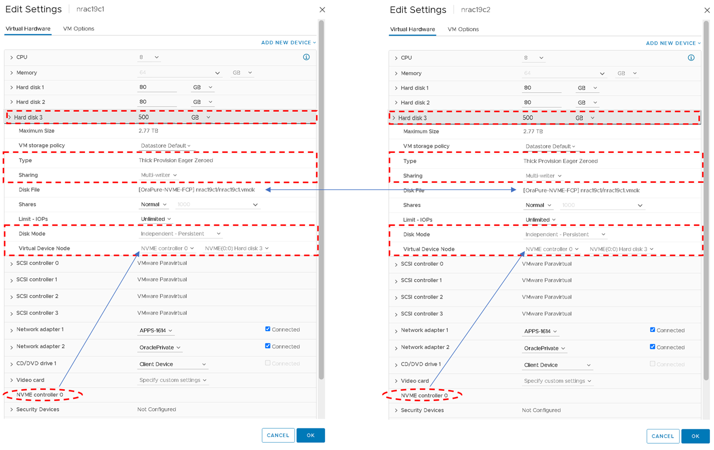Open NVME controller 0 node dropdown in nrac19c1

pos(167,248)
